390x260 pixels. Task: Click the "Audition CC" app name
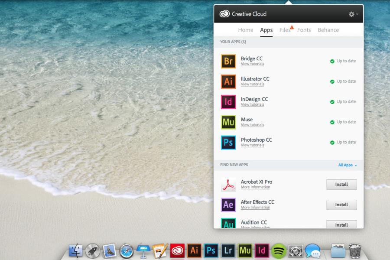(254, 222)
